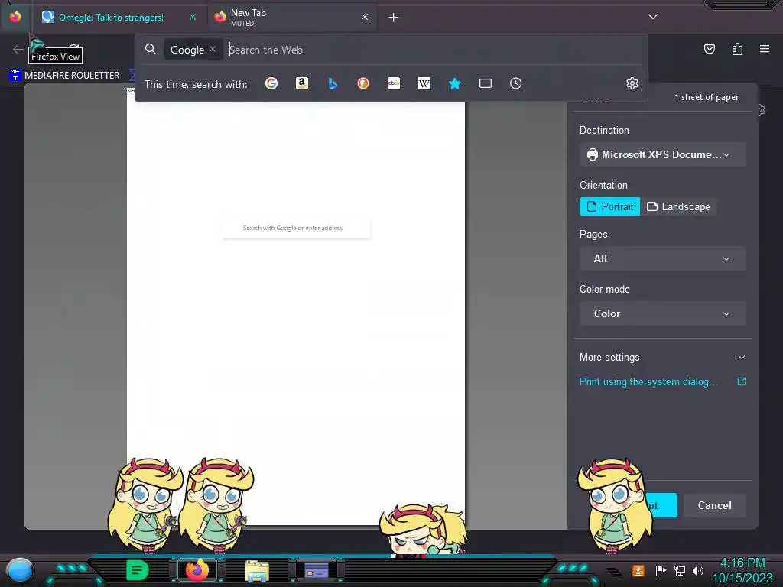
Task: Open File Explorer from the taskbar
Action: 257,570
